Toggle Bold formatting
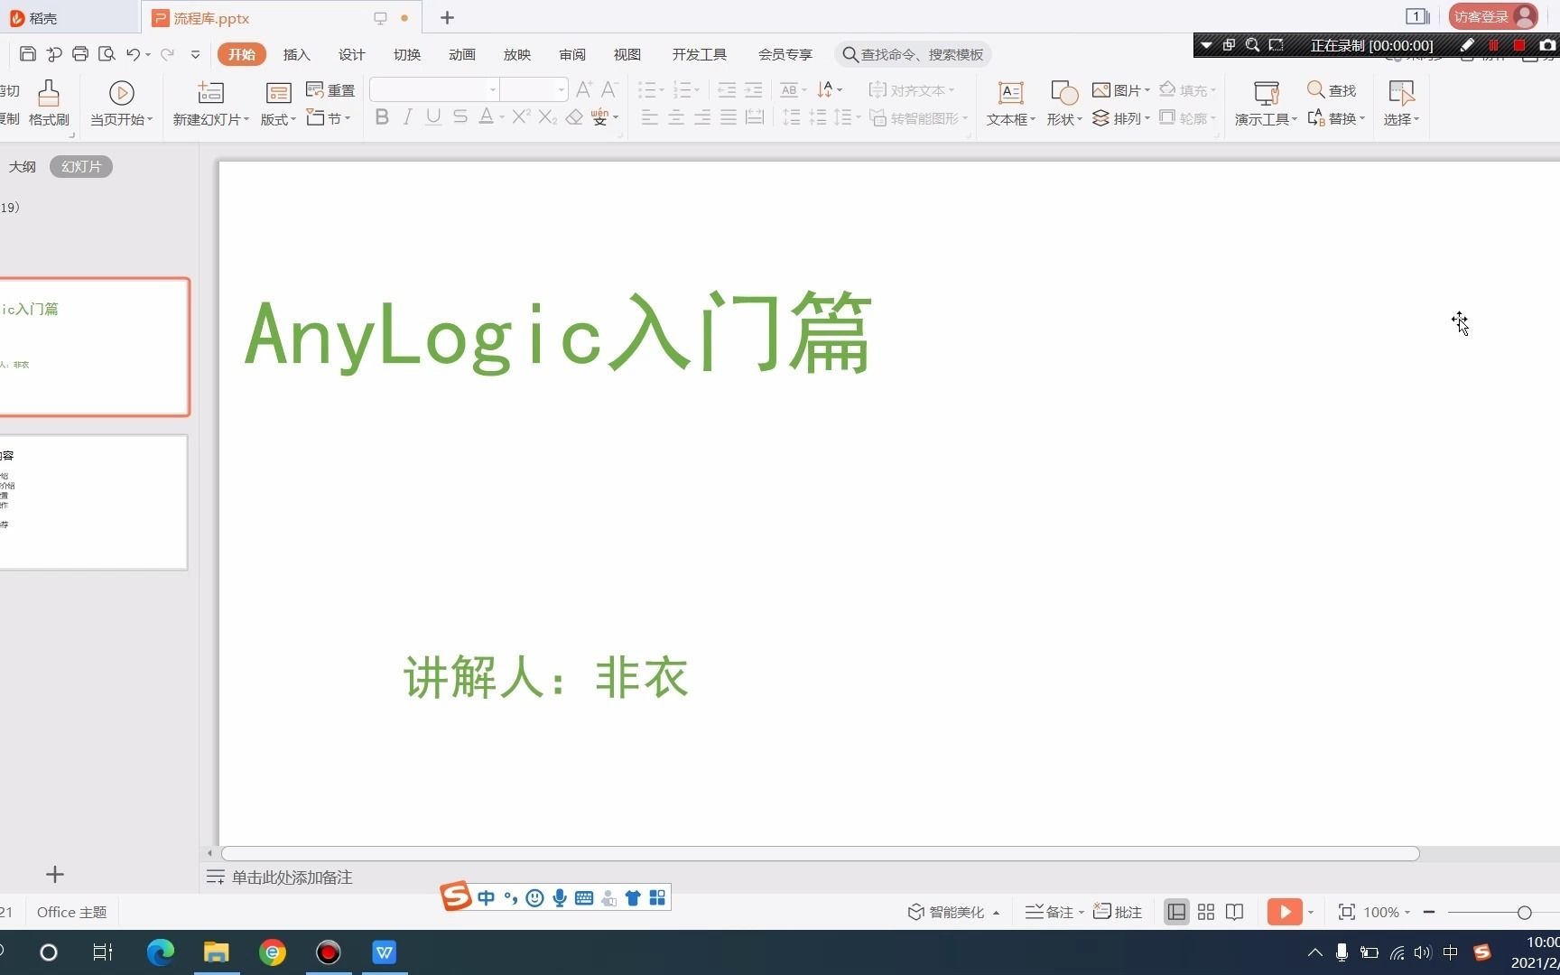1560x975 pixels. [382, 116]
